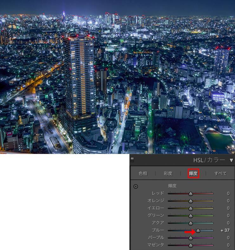The image size is (235, 250).
Task: Toggle the HSL panel on/off switch
Action: pyautogui.click(x=132, y=160)
